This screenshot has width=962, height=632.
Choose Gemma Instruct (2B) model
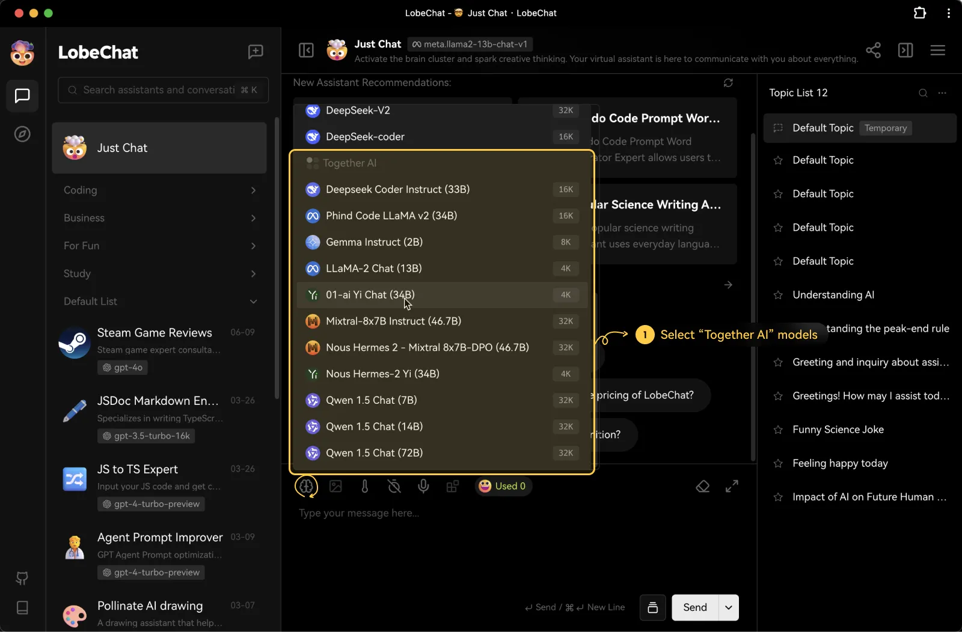(x=442, y=242)
